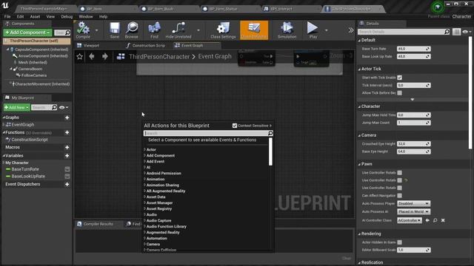Open Class Settings
Screen dimensions: 474x266
(x=223, y=30)
